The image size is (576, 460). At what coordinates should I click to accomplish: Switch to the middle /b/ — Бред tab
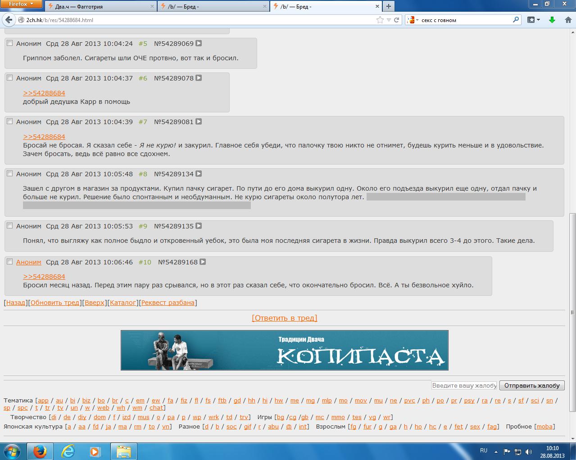click(x=213, y=6)
